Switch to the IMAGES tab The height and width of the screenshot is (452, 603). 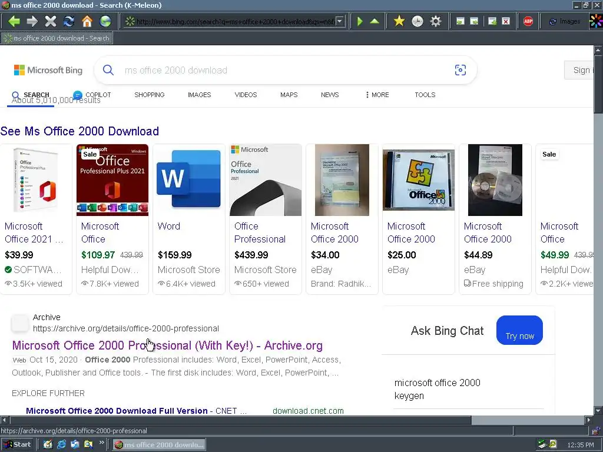(199, 95)
